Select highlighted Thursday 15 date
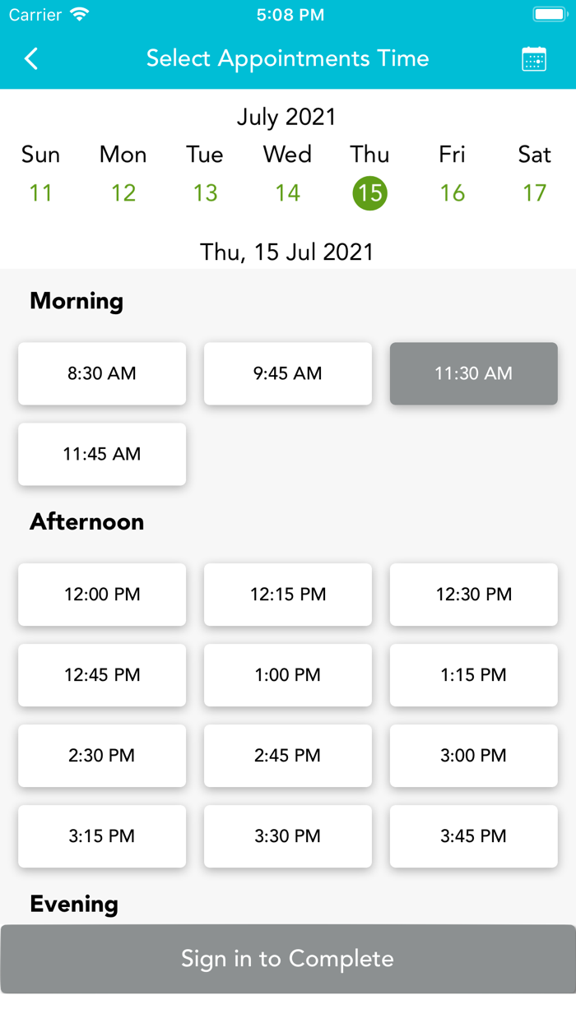The width and height of the screenshot is (576, 1023). [x=370, y=192]
